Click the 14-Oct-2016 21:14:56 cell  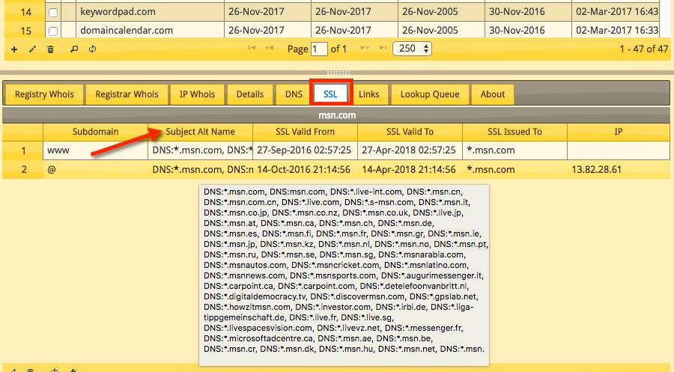coord(306,170)
